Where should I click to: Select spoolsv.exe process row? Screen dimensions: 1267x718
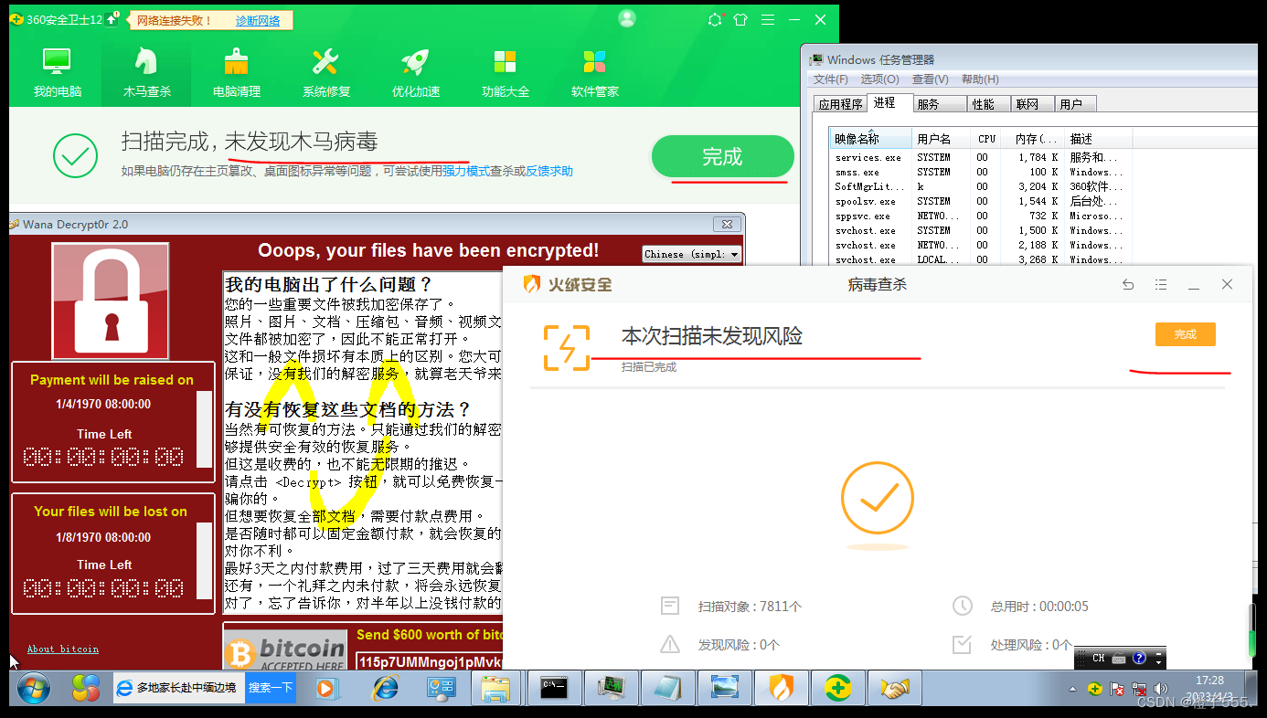point(982,201)
